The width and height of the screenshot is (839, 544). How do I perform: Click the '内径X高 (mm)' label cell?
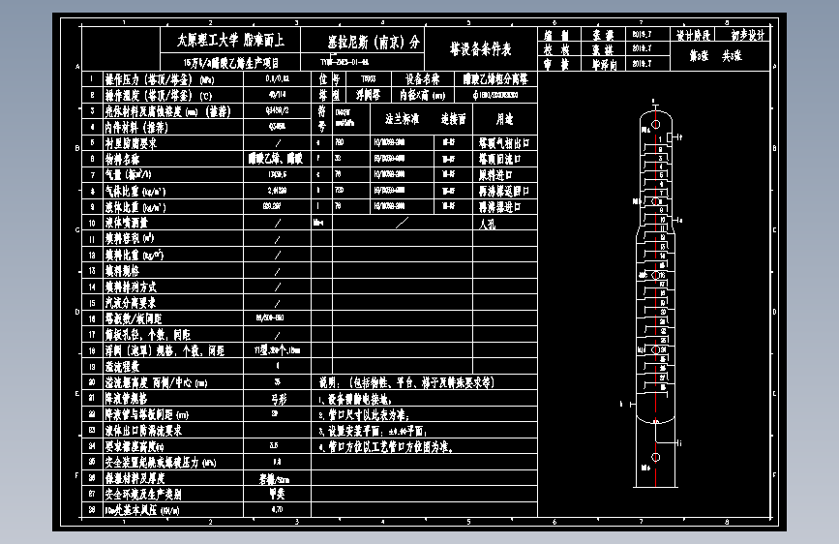423,95
